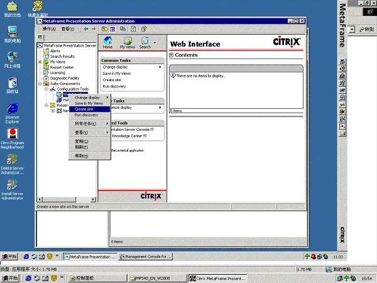377x283 pixels.
Task: Click the 转到 go button
Action: click(367, 30)
